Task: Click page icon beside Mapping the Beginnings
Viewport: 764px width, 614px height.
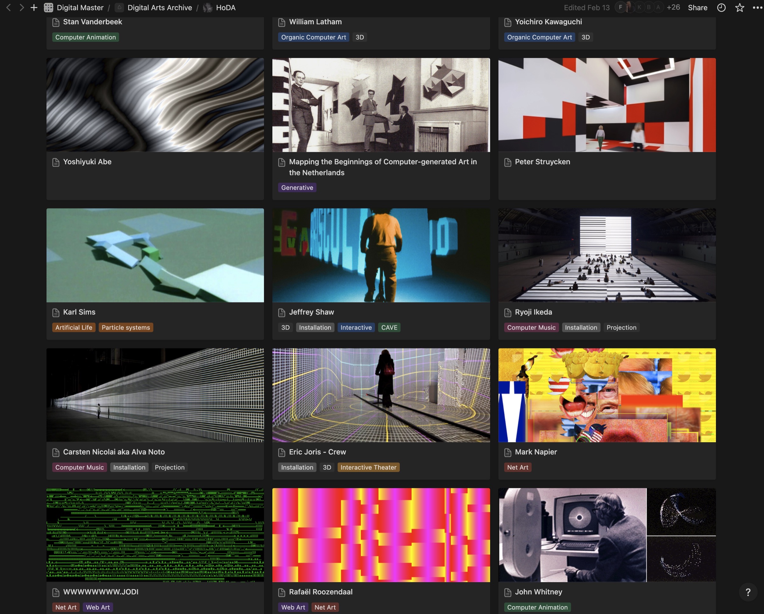Action: pyautogui.click(x=282, y=162)
